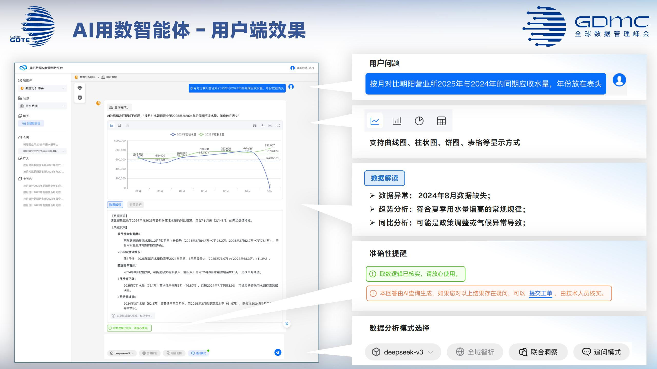Select the 数据解读 tab below the chart
The width and height of the screenshot is (657, 369).
pos(115,205)
